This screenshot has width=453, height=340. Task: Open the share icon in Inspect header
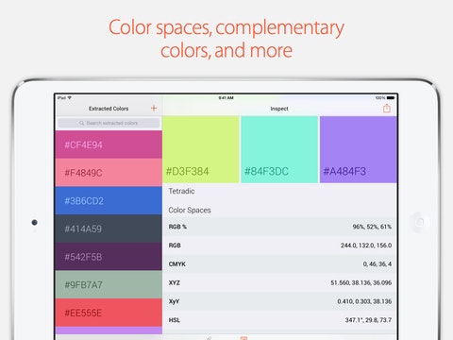387,109
